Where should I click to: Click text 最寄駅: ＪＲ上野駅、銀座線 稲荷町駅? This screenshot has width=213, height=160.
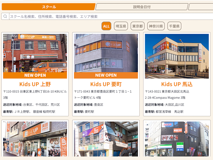pos(29,112)
